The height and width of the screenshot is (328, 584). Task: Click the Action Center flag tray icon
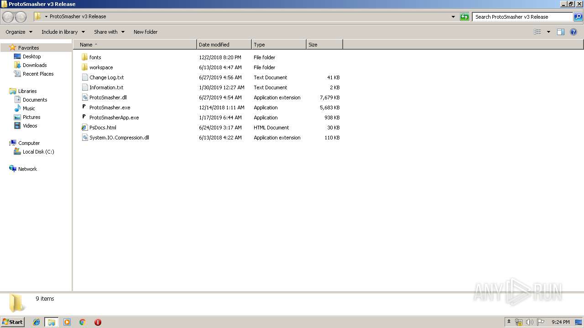click(541, 322)
